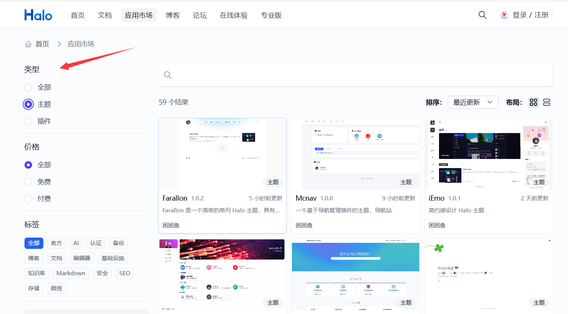Viewport: 568px width, 314px height.
Task: Click the 首页 breadcrumb link
Action: tap(42, 44)
